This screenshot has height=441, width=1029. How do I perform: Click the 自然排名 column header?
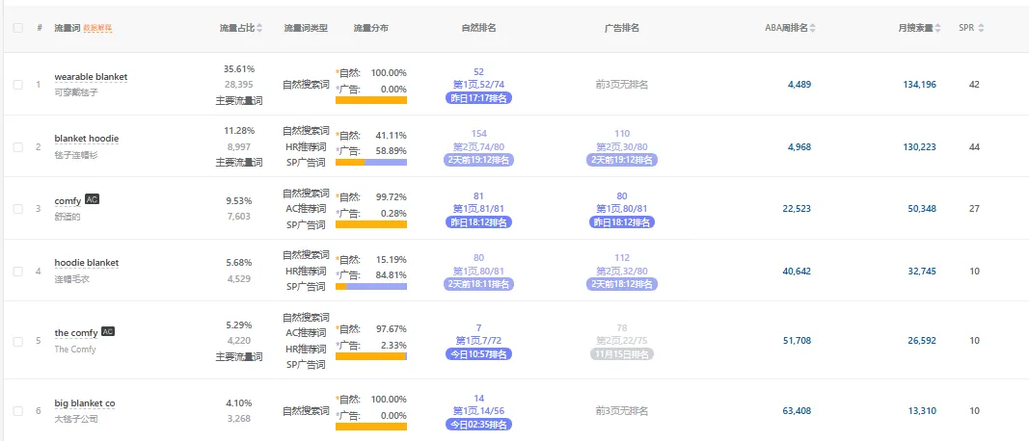[479, 28]
